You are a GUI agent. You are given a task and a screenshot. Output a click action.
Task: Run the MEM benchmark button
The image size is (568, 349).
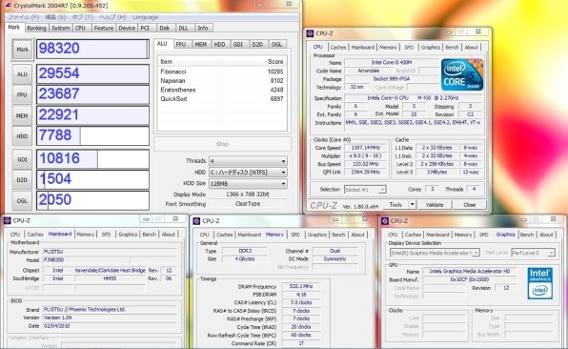[x=22, y=115]
